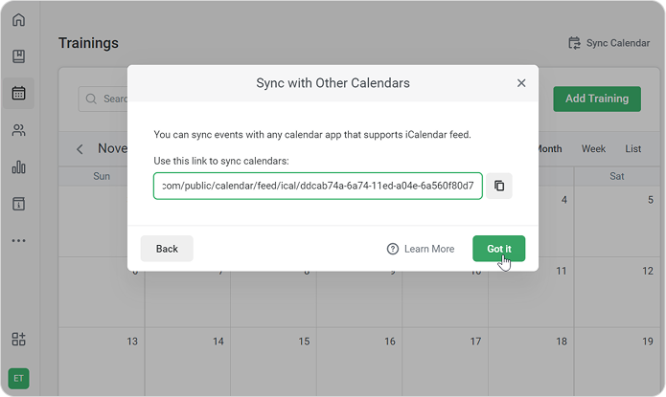Open the Reports bar chart icon
Image resolution: width=666 pixels, height=397 pixels.
(x=18, y=166)
